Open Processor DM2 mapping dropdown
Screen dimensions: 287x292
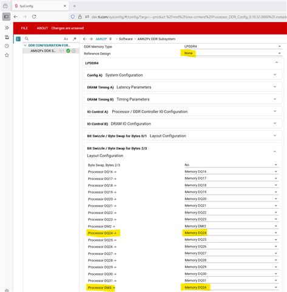[x=232, y=226]
